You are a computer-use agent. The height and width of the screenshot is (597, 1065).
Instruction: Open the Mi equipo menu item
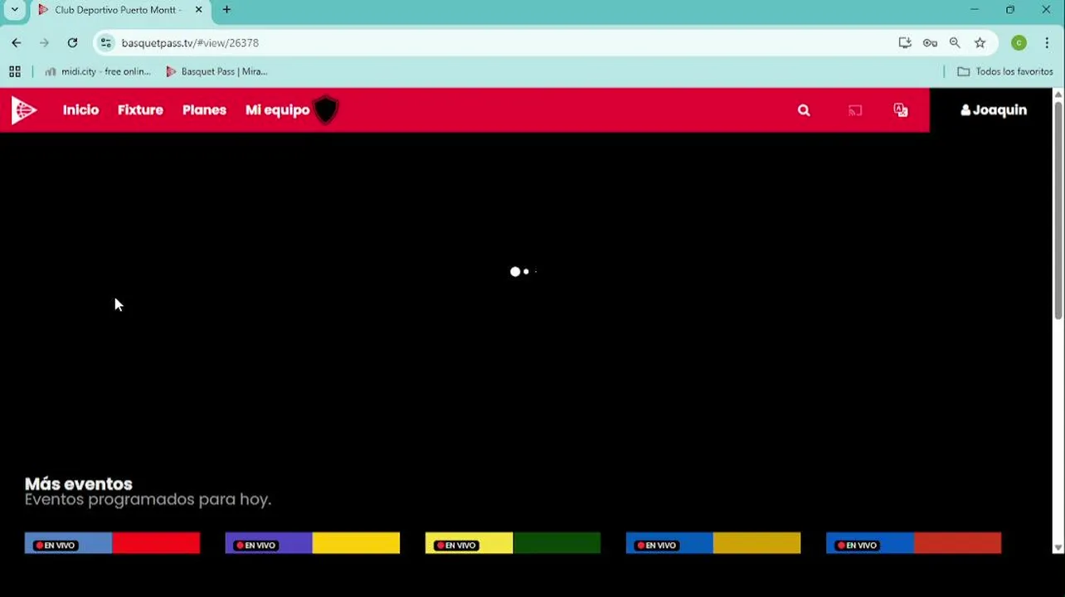tap(277, 110)
